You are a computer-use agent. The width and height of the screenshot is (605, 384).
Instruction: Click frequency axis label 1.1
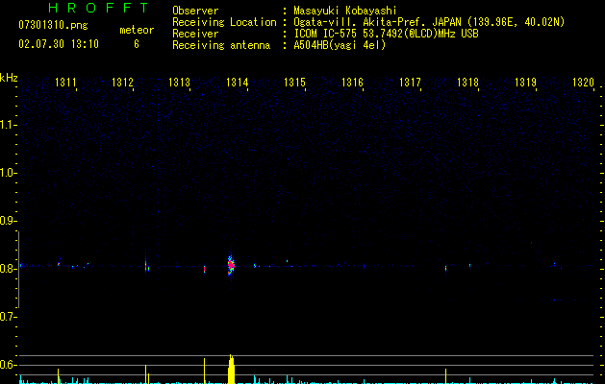coord(8,125)
